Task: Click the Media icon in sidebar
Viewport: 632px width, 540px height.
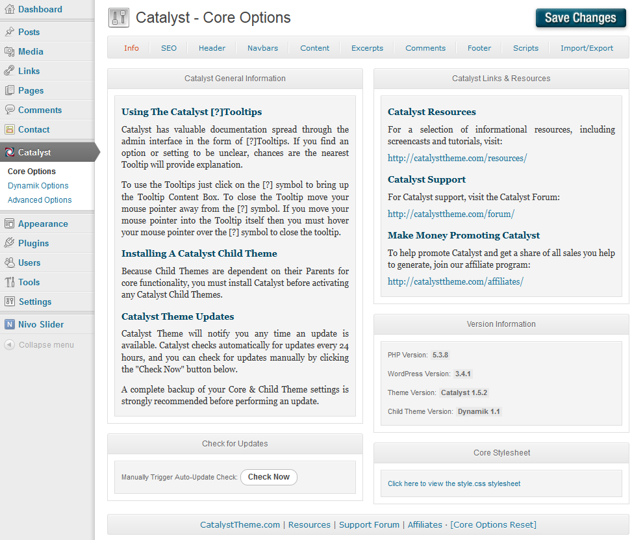Action: 9,51
